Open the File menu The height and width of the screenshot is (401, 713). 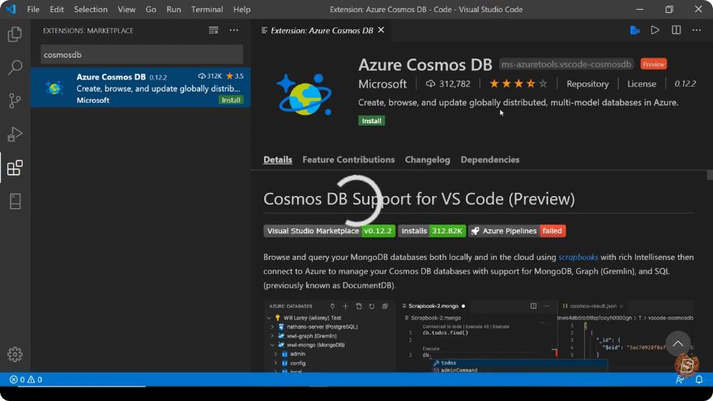pyautogui.click(x=33, y=9)
